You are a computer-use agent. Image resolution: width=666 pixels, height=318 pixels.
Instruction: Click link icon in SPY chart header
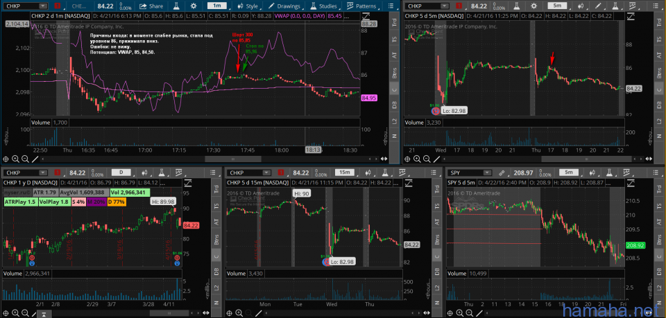tap(501, 173)
